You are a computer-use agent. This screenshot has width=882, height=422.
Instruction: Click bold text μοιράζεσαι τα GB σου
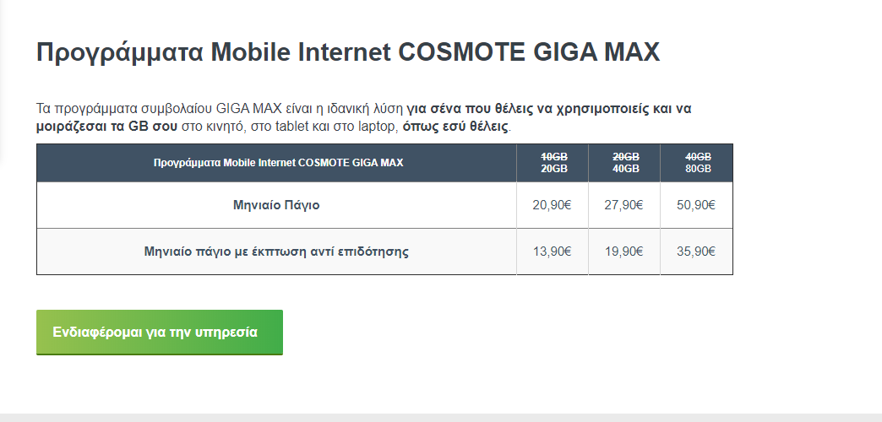tap(107, 127)
